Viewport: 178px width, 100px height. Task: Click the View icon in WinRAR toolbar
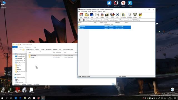97,15
